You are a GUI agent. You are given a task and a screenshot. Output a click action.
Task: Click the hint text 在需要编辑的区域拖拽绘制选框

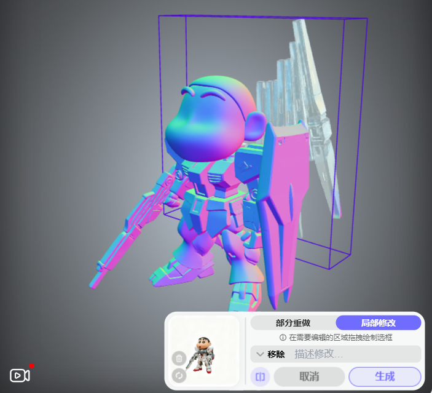[340, 338]
